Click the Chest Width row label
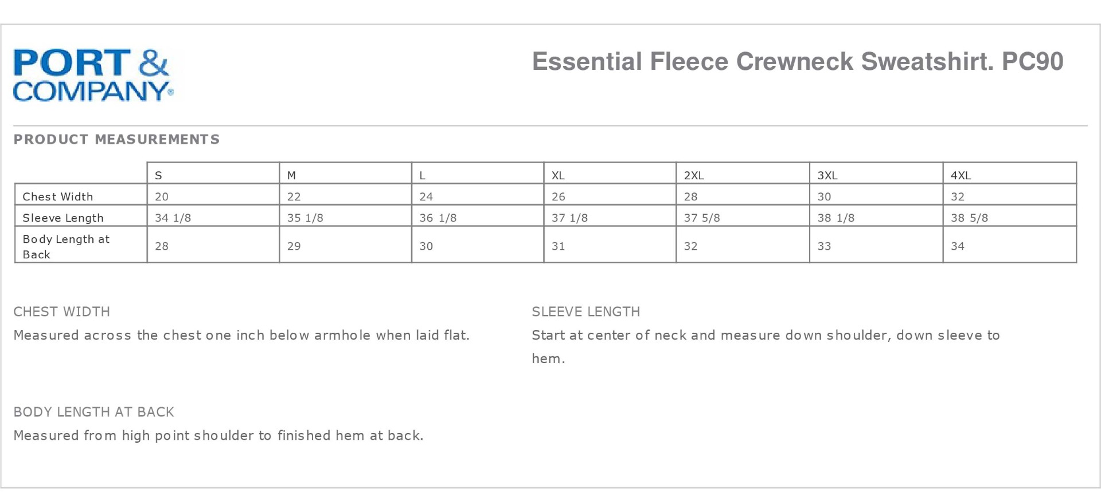Image resolution: width=1101 pixels, height=500 pixels. (58, 196)
